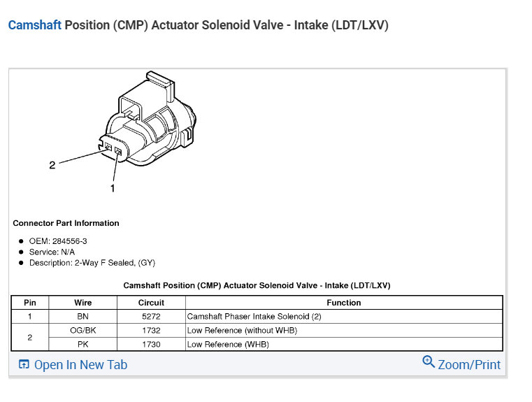Click the Zoom/Print link text
This screenshot has width=532, height=402.
coord(469,365)
